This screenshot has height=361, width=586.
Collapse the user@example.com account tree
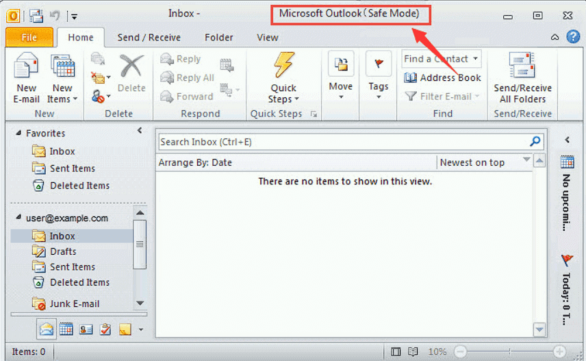[x=18, y=217]
